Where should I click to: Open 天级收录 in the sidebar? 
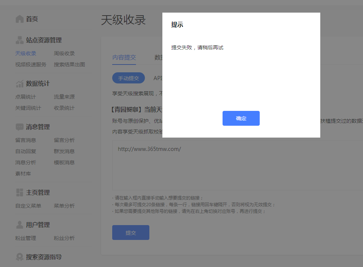[x=26, y=53]
